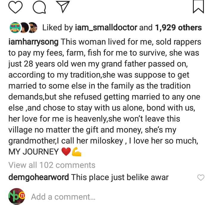Tap the red heart emoji in caption

point(66,152)
